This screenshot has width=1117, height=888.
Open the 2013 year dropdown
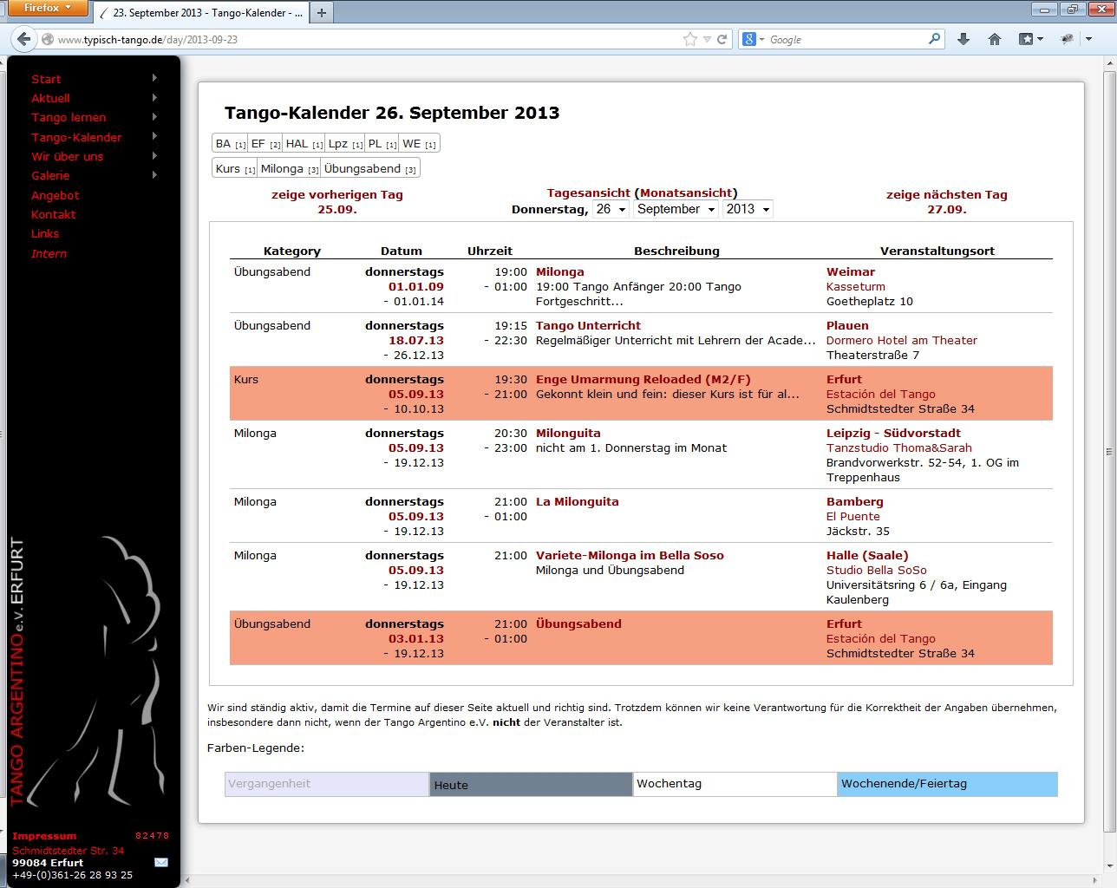point(747,209)
